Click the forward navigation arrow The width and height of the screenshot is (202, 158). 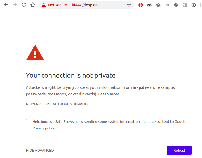(x=15, y=5)
